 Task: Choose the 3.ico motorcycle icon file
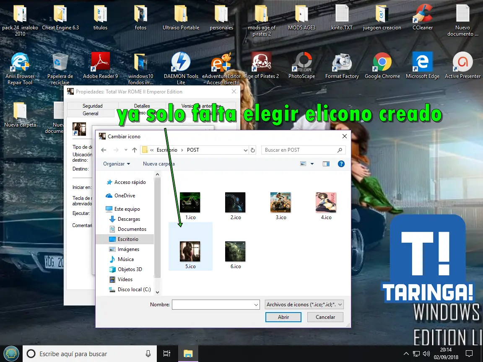point(280,202)
